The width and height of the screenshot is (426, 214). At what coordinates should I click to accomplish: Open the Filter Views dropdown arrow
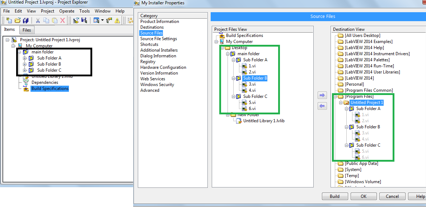tap(102, 20)
